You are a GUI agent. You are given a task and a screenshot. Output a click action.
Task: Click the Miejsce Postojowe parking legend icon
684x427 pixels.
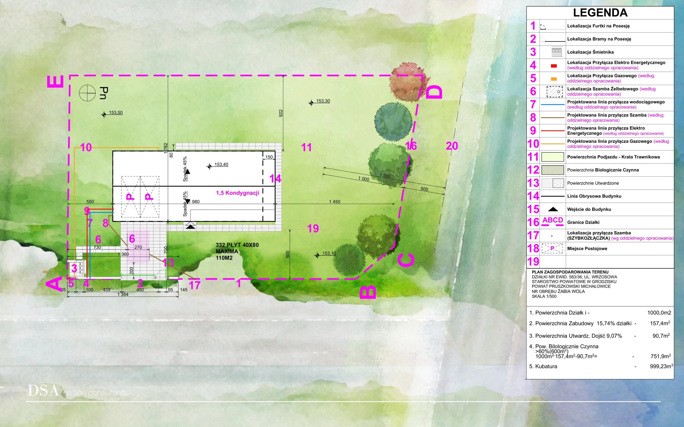coord(552,249)
